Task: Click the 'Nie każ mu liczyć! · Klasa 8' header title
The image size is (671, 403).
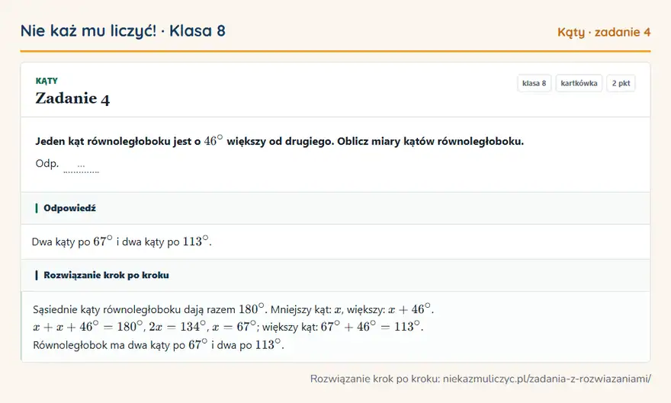Action: (123, 30)
